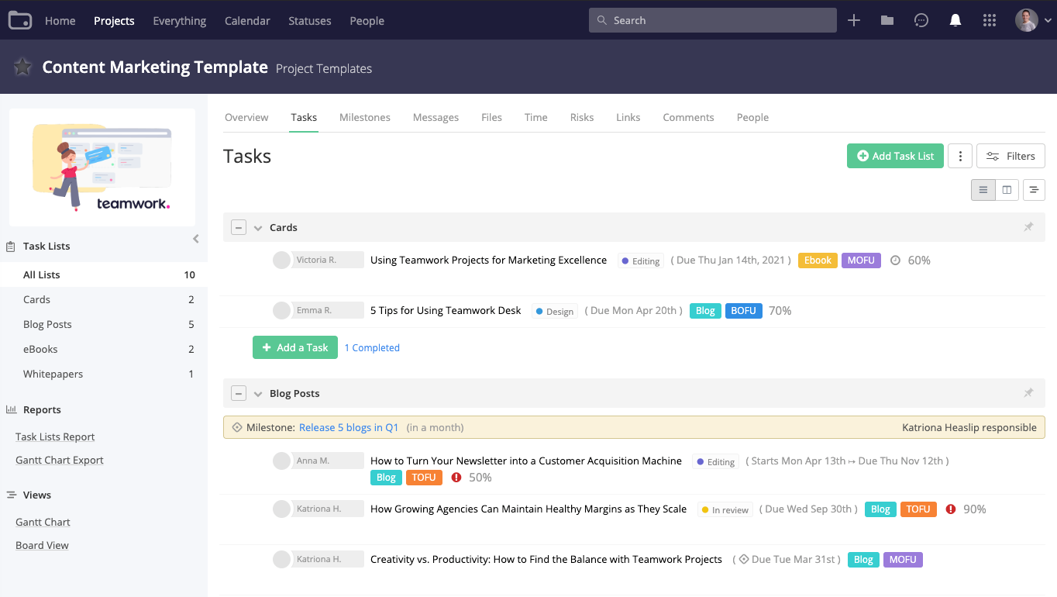1057x597 pixels.
Task: Switch to the board column view
Action: (1007, 190)
